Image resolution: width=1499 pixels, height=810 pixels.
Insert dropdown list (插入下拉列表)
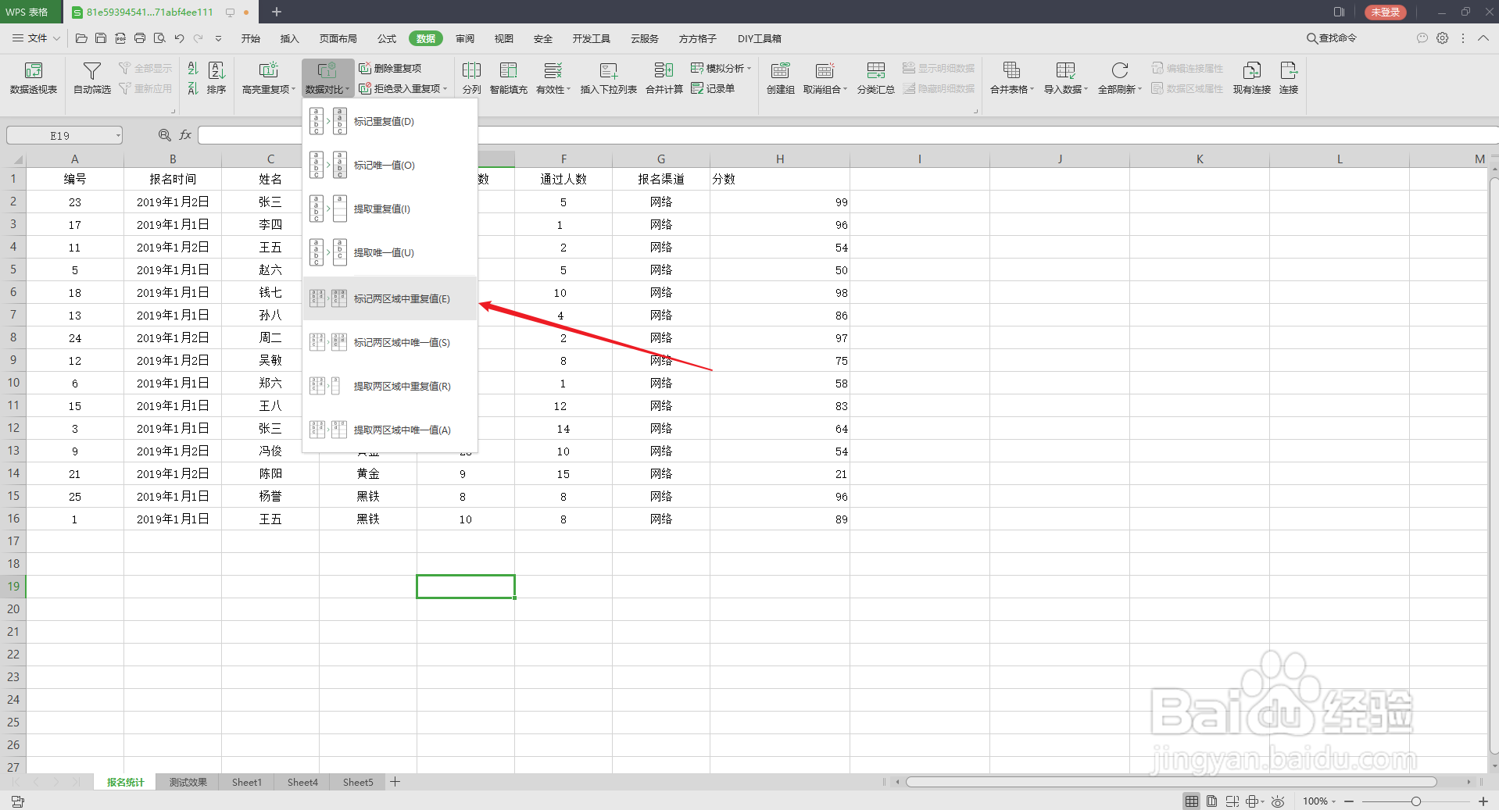[x=609, y=78]
